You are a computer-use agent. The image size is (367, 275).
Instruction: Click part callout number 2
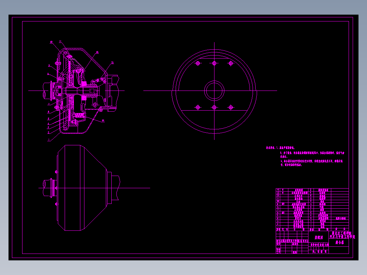48,132
